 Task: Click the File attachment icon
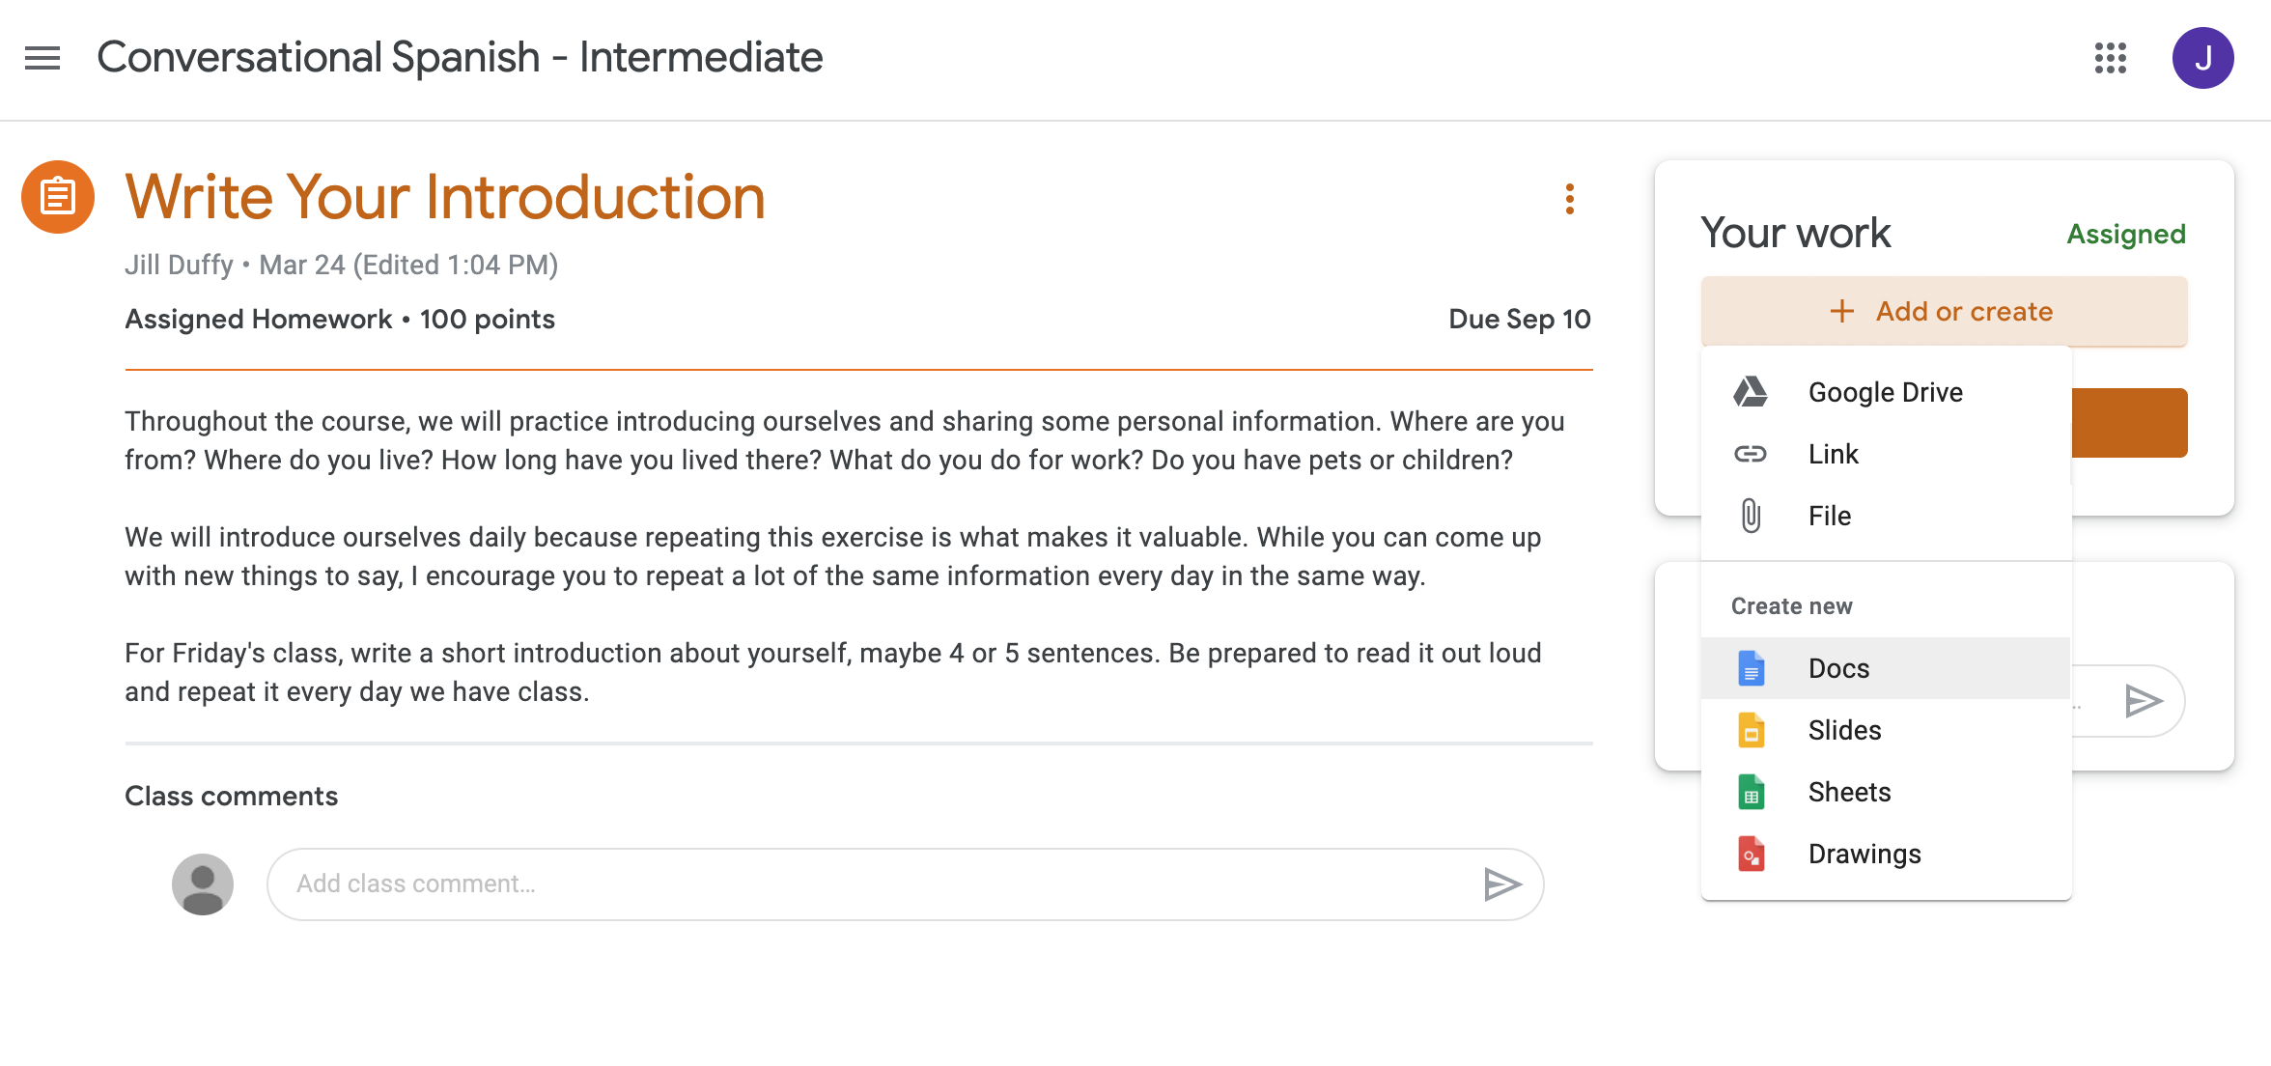point(1752,516)
